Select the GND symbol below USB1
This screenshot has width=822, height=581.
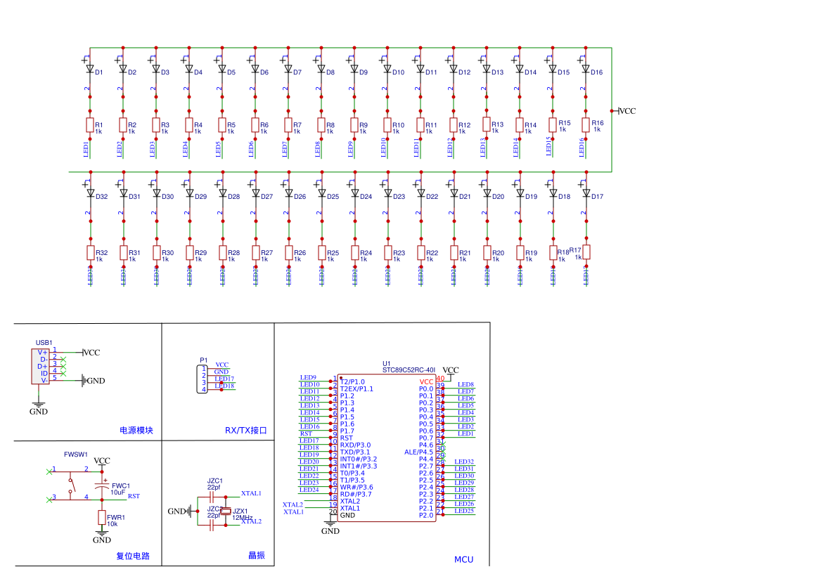click(39, 407)
